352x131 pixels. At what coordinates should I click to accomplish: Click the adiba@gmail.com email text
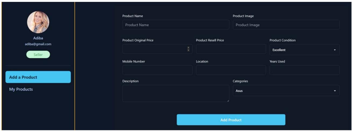[38, 44]
